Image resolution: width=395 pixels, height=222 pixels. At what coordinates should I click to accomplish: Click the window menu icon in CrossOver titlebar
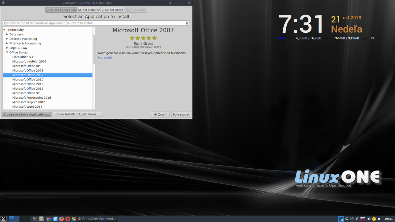3,2
